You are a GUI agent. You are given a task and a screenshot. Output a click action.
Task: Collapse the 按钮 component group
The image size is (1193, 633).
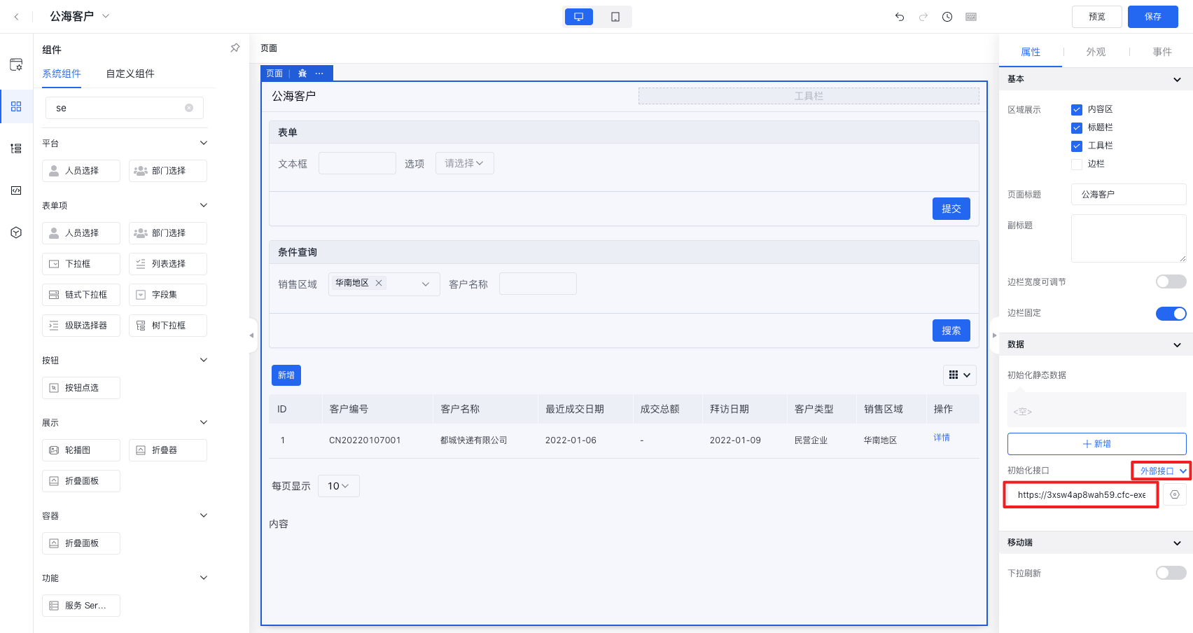point(204,360)
